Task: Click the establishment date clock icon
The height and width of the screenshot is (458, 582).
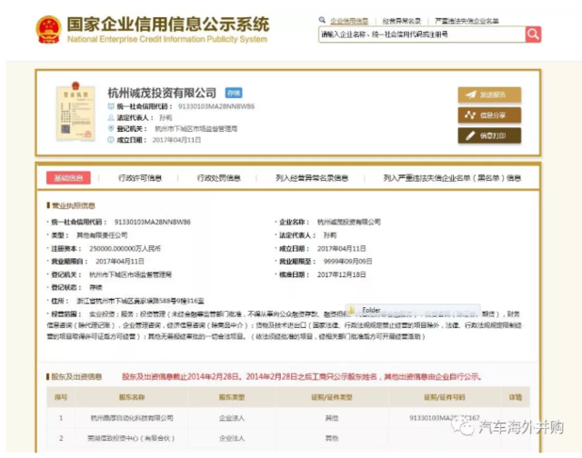Action: tap(111, 139)
